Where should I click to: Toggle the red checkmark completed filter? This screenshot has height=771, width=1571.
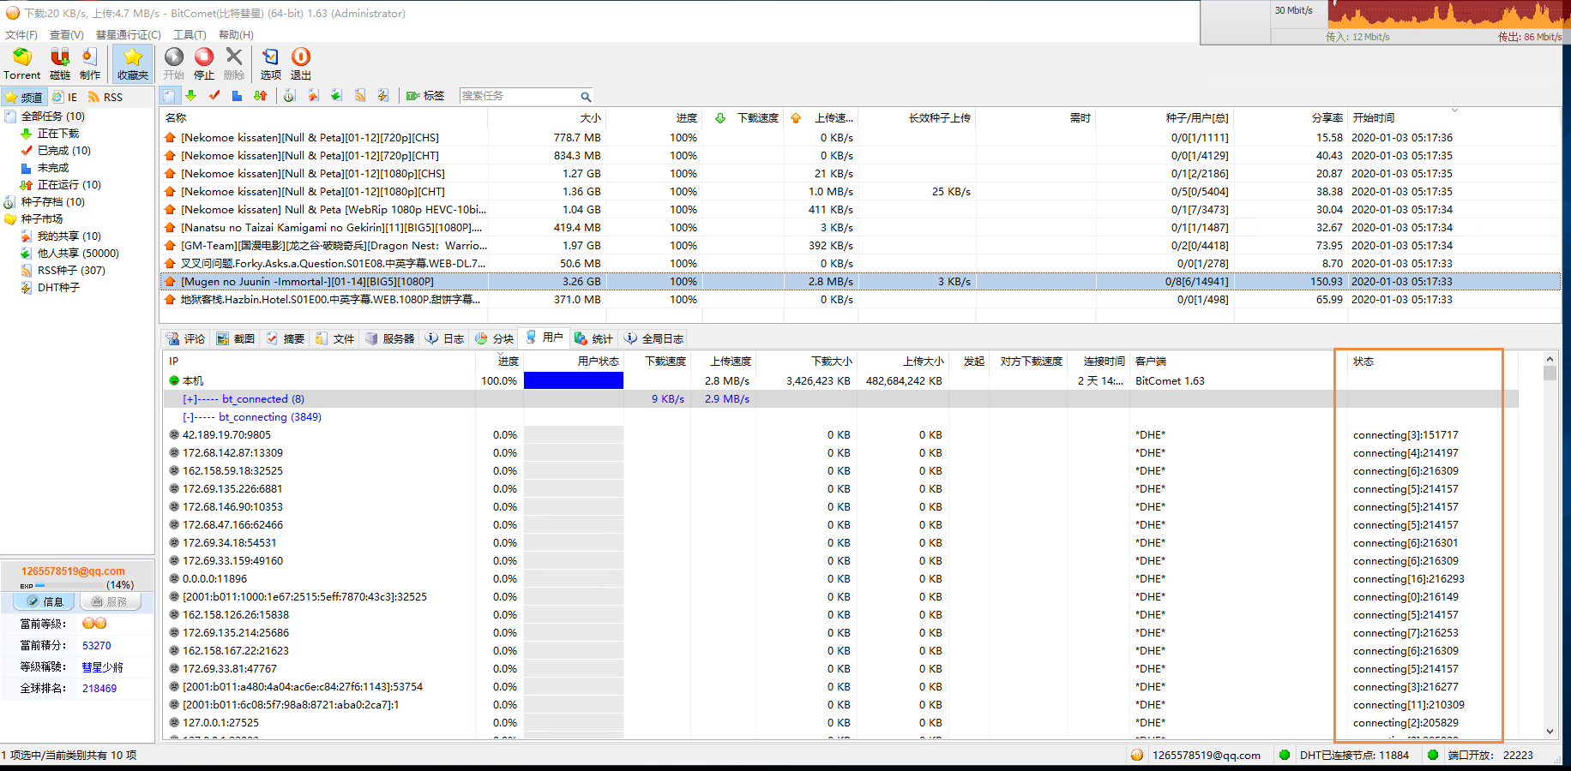coord(214,96)
